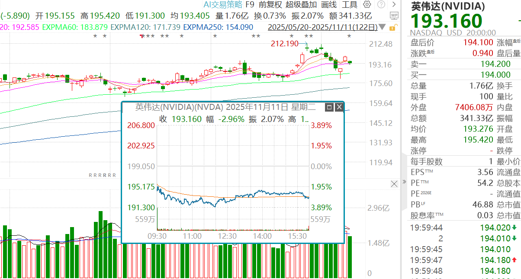Close the NVDA intraday popup
The image size is (521, 279).
(339, 107)
